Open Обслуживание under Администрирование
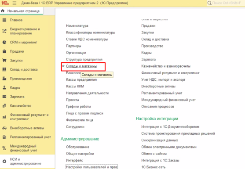The width and height of the screenshot is (245, 169). click(x=77, y=147)
